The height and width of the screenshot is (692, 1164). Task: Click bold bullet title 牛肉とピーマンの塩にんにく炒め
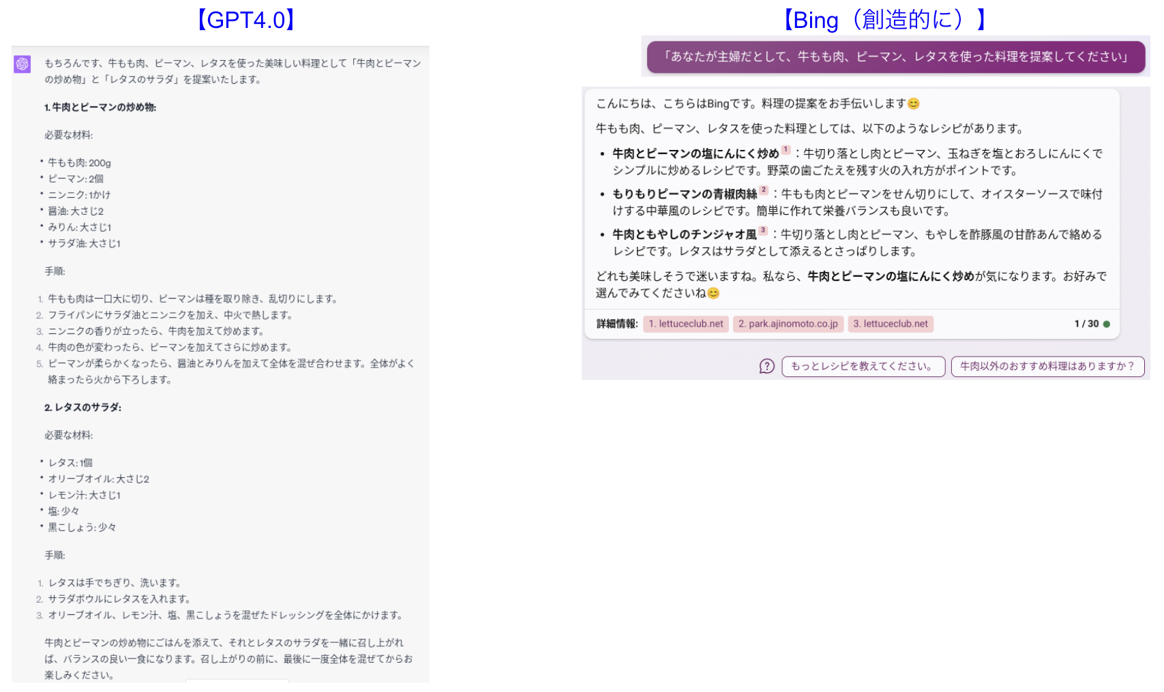tap(696, 154)
